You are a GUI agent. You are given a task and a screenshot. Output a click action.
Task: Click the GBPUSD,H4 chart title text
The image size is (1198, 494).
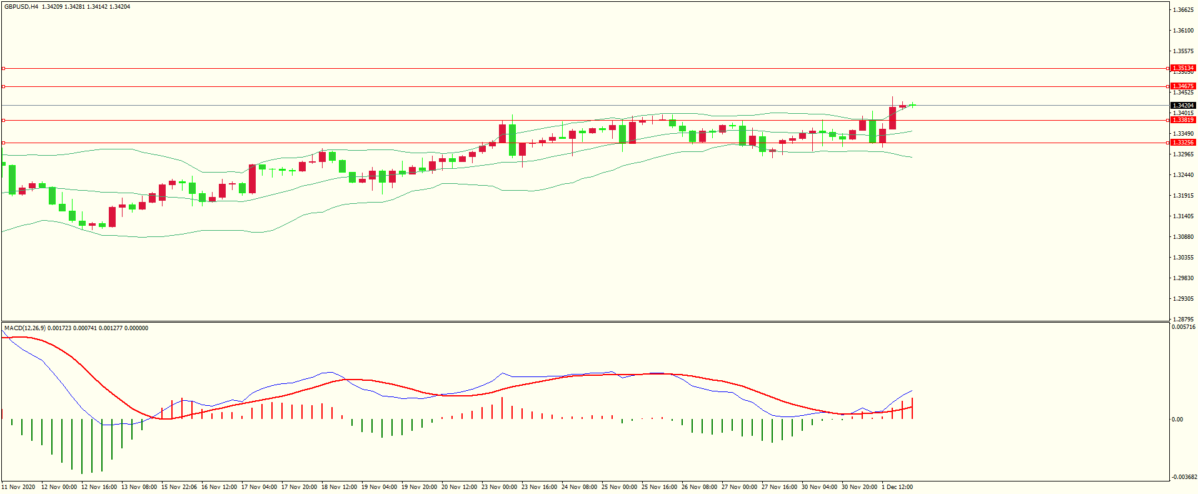click(x=21, y=7)
